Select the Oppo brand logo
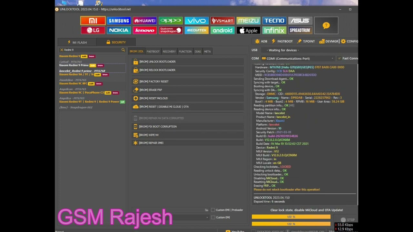 pyautogui.click(x=171, y=21)
